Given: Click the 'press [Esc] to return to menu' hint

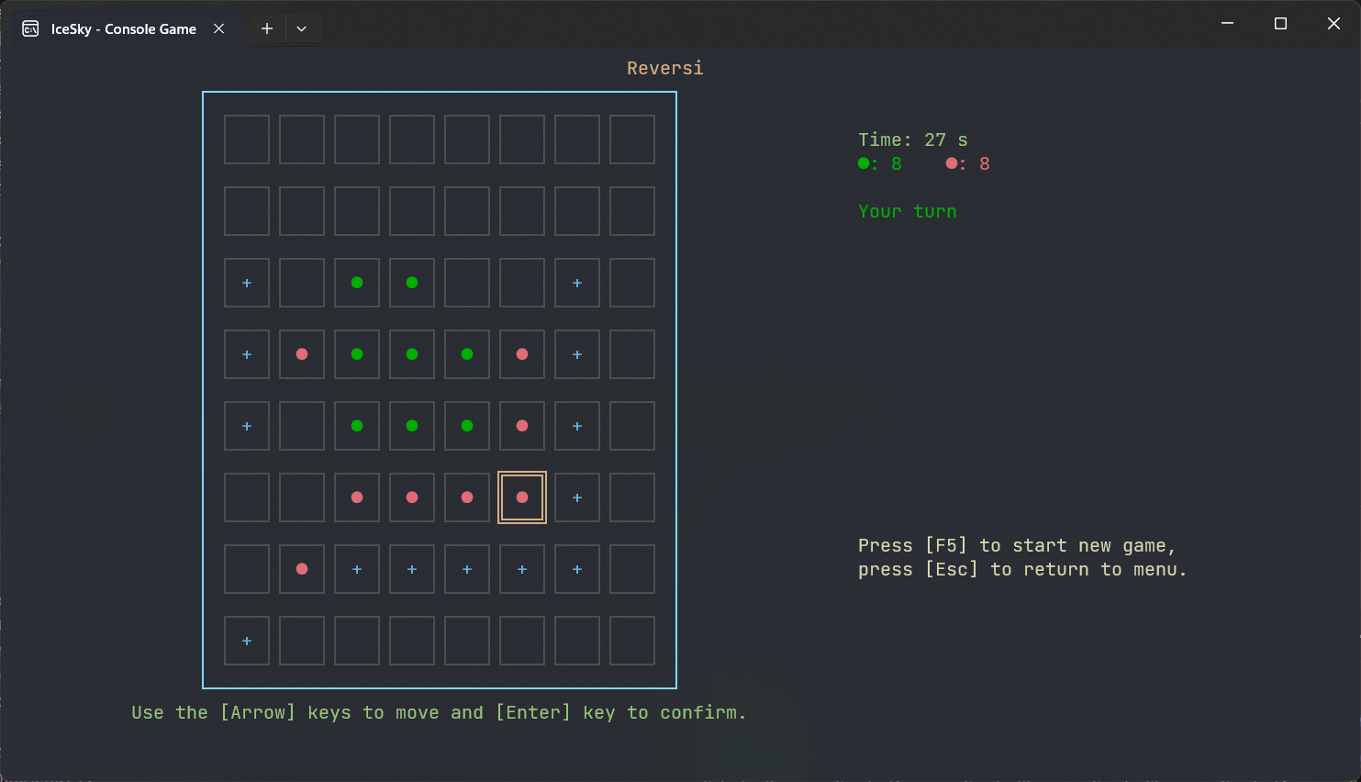Looking at the screenshot, I should pyautogui.click(x=1022, y=569).
